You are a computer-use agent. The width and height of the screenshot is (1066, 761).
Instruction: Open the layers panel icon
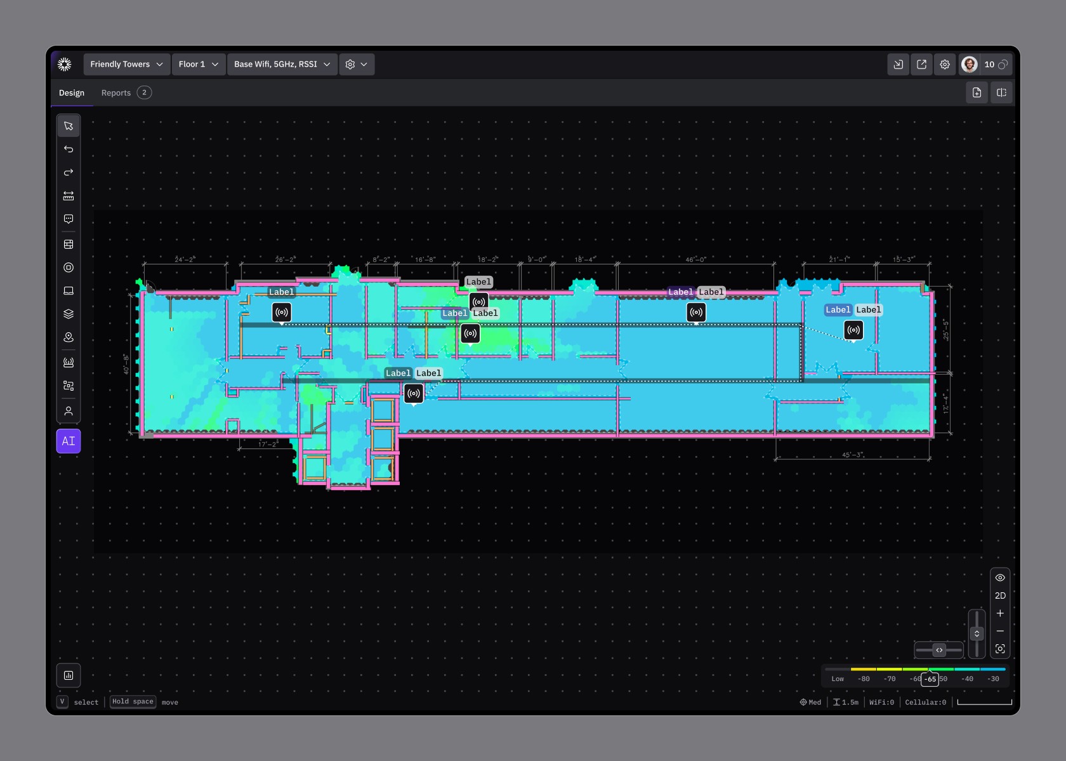point(69,314)
